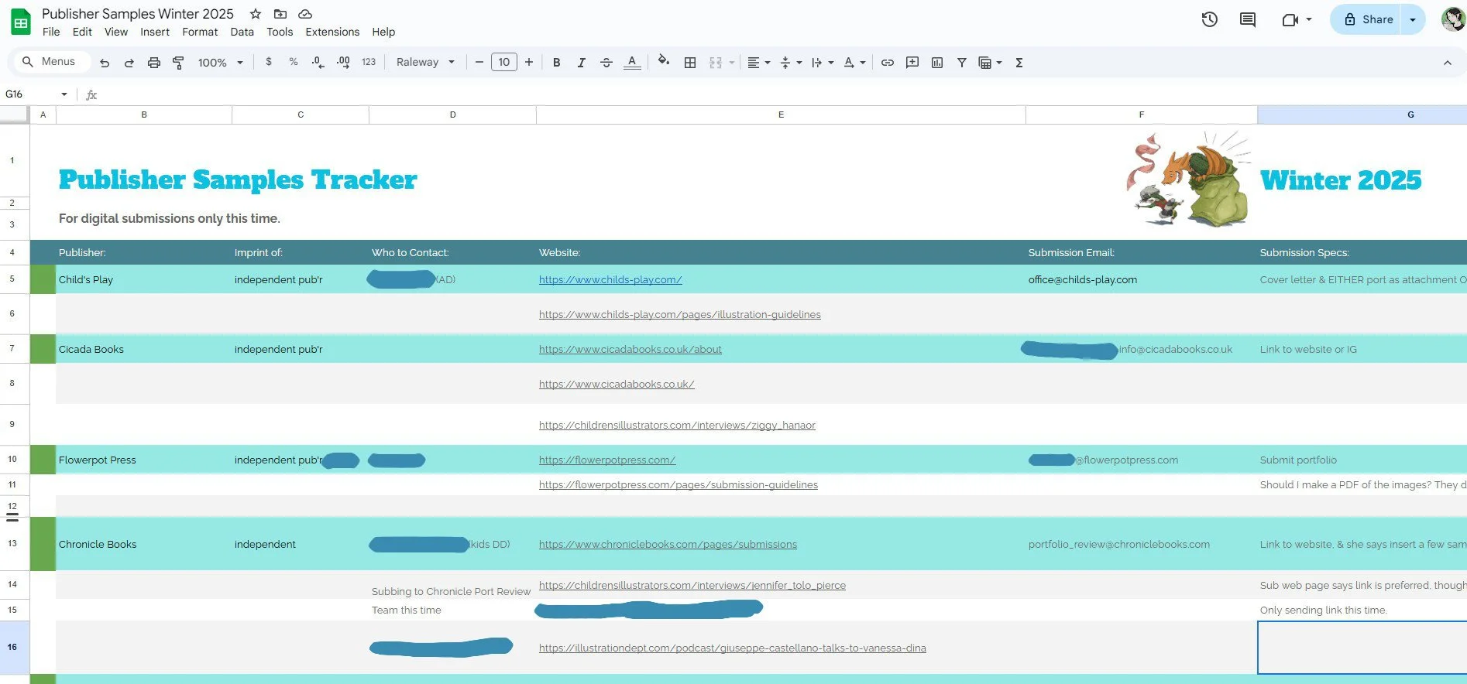This screenshot has height=684, width=1467.
Task: Click the Merge cells icon
Action: click(x=715, y=63)
